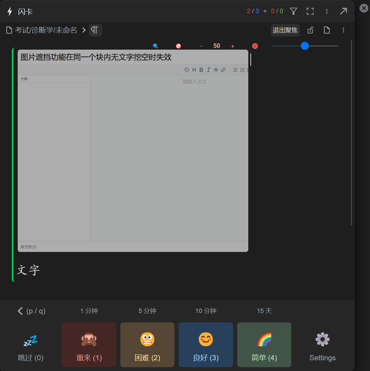Screen dimensions: 370x371
Task: Select the blue magnifier zoom icon
Action: pyautogui.click(x=155, y=45)
